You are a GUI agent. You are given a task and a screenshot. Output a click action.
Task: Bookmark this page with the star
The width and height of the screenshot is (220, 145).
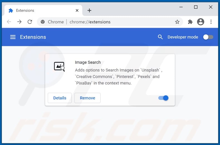177,22
